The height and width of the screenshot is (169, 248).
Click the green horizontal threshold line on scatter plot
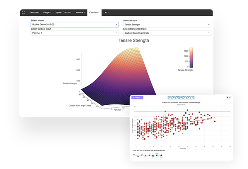(x=183, y=111)
